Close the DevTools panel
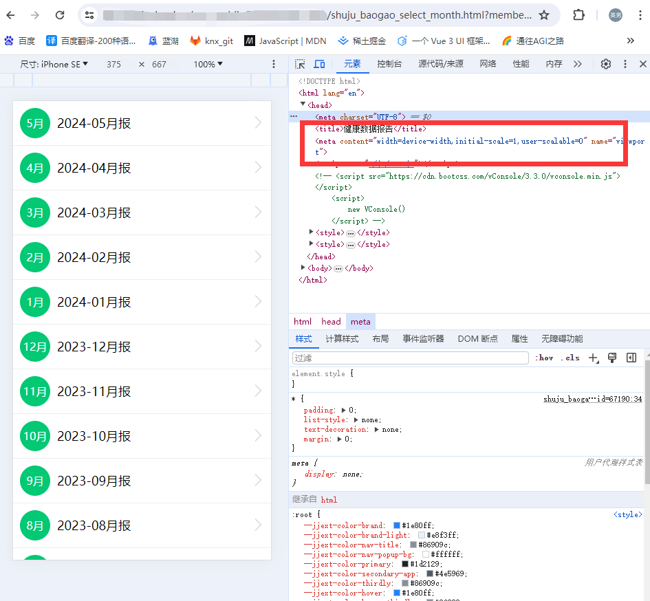The image size is (650, 601). [643, 64]
